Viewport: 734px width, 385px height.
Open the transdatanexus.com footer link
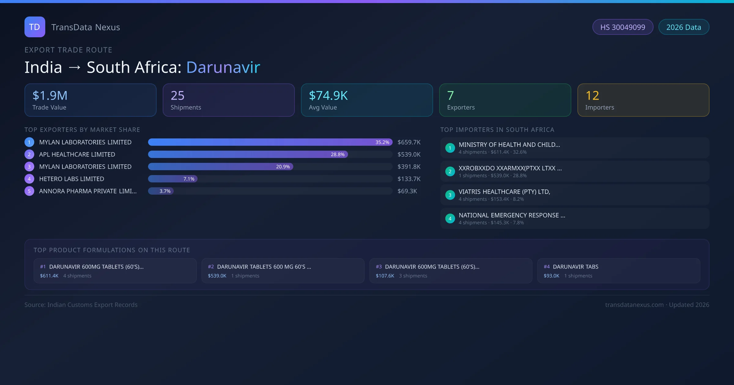634,305
